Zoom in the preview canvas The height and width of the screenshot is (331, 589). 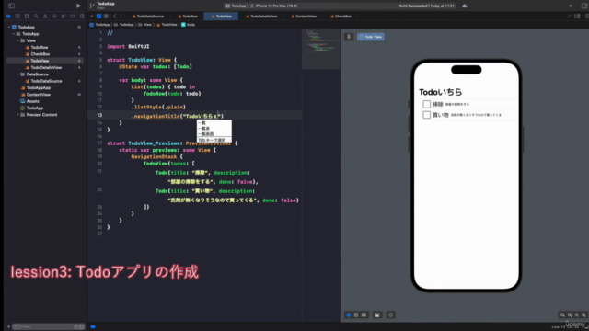tap(583, 315)
